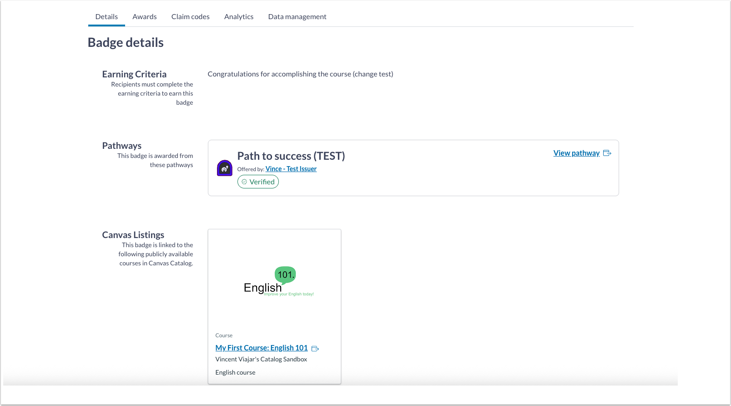731x406 pixels.
Task: Click the Pathways section heading
Action: [122, 146]
